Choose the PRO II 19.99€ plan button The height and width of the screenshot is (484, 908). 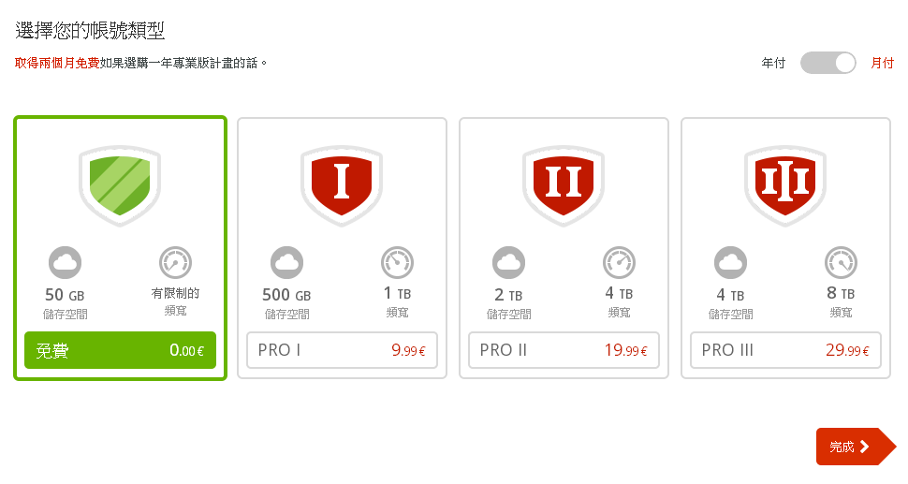(x=564, y=350)
